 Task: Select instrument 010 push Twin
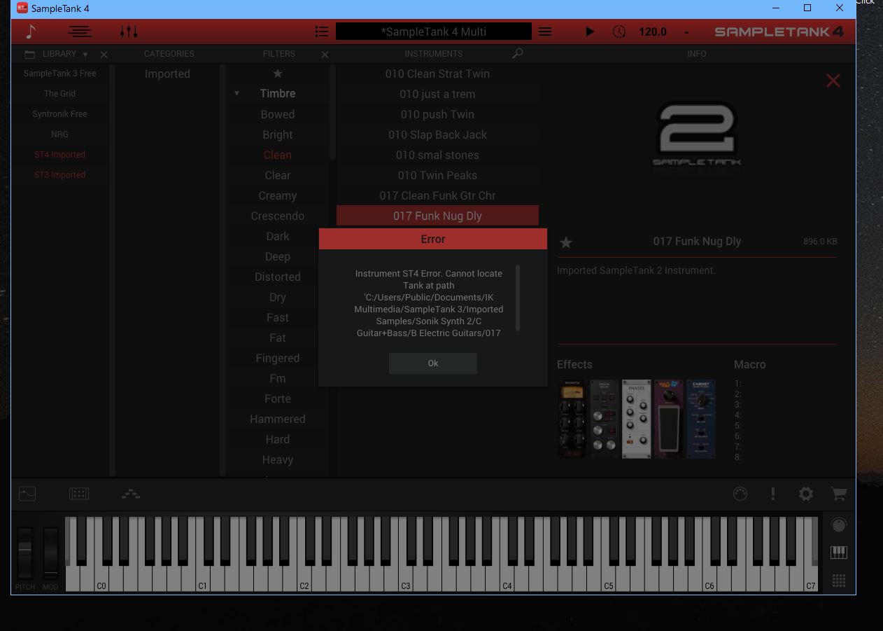[x=437, y=114]
